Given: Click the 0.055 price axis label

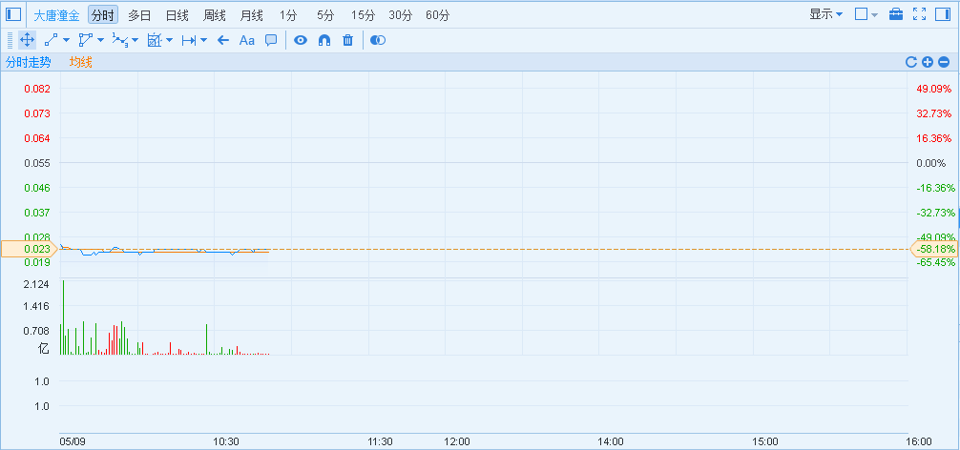Looking at the screenshot, I should [36, 163].
